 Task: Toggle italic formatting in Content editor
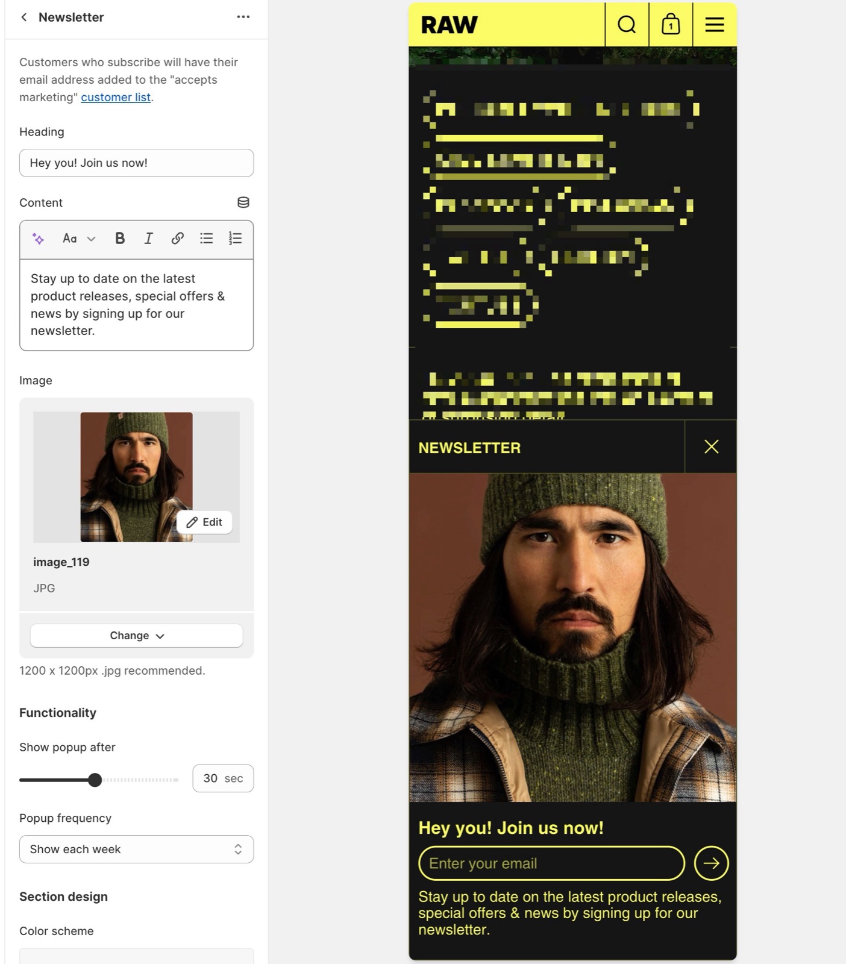click(x=148, y=239)
